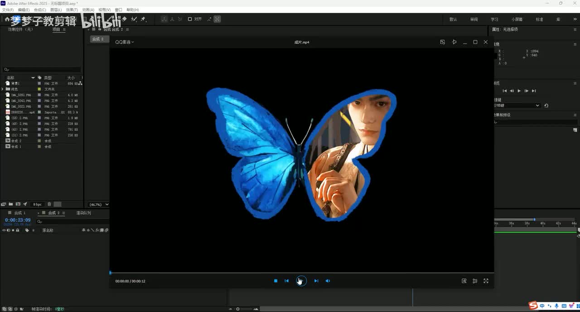Create a new folder in project panel
This screenshot has width=580, height=312.
pyautogui.click(x=10, y=204)
